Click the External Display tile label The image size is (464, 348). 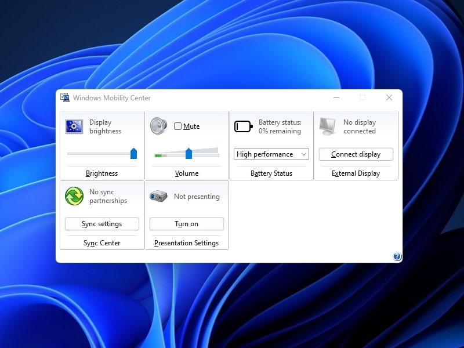[x=356, y=173]
